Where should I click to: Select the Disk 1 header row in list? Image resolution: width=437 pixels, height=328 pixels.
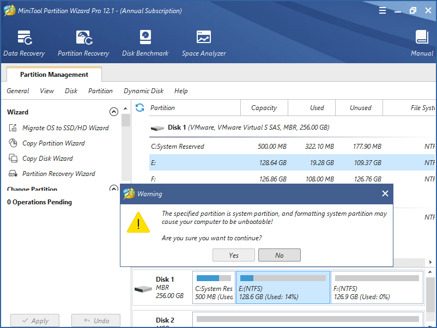[x=292, y=127]
